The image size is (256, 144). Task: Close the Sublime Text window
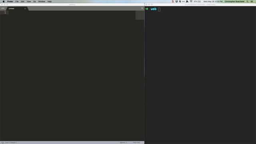point(2,4)
